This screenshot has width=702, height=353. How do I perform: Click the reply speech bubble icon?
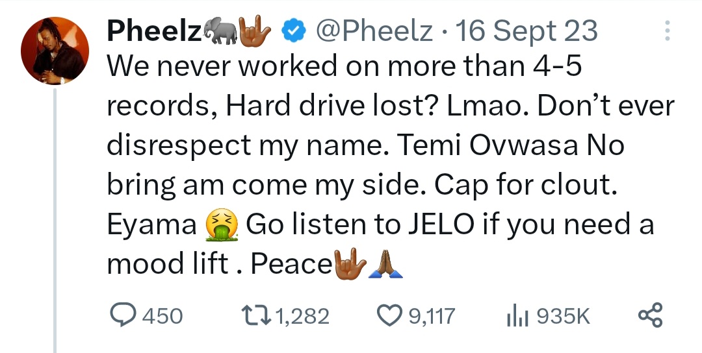click(x=122, y=316)
